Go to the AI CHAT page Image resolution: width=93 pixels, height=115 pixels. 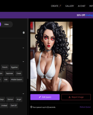click(x=81, y=6)
